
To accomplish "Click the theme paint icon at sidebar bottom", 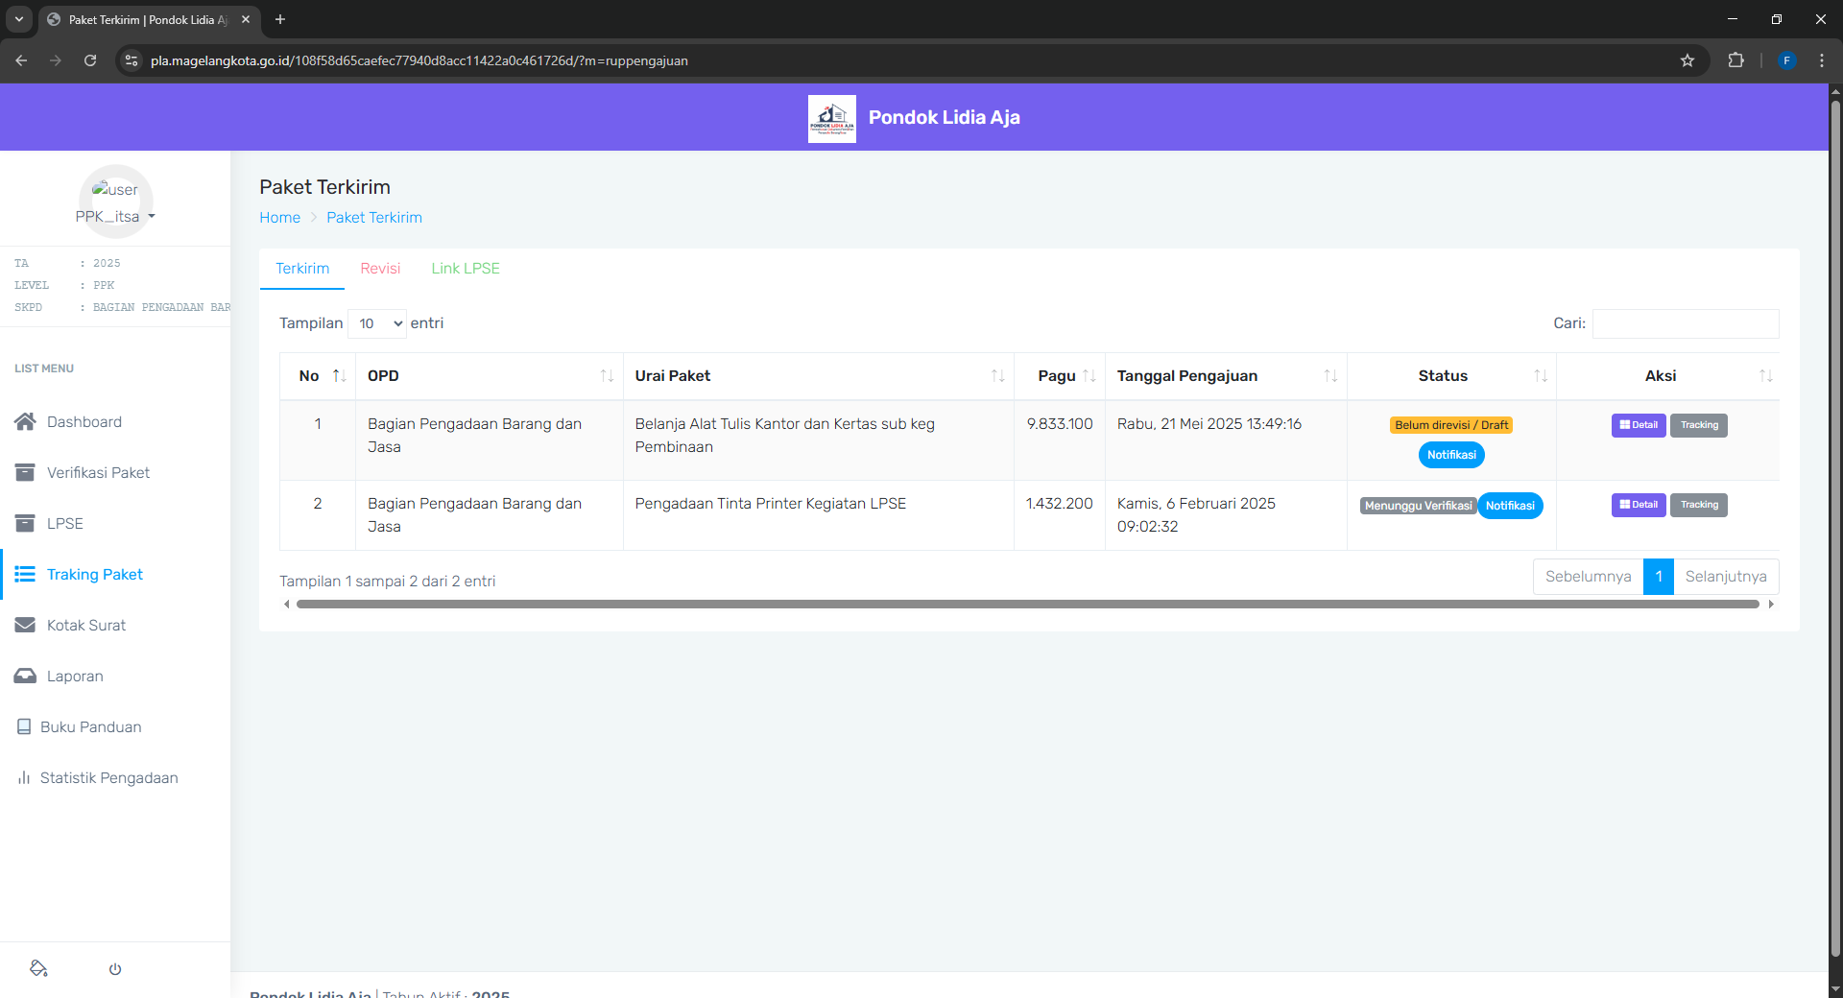I will (38, 968).
